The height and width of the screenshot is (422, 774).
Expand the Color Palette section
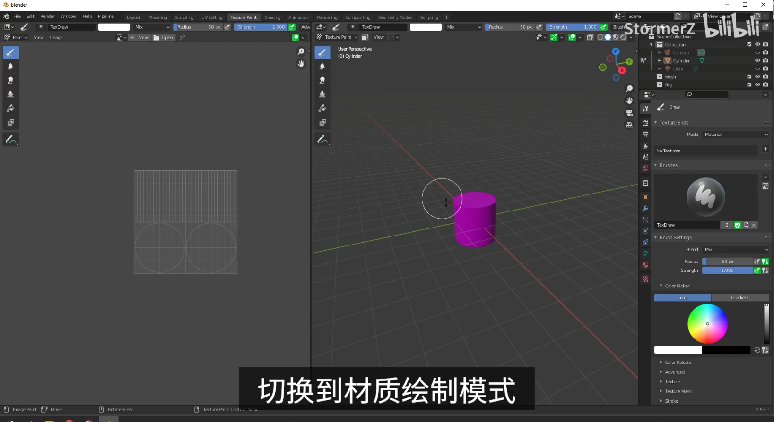(x=678, y=363)
